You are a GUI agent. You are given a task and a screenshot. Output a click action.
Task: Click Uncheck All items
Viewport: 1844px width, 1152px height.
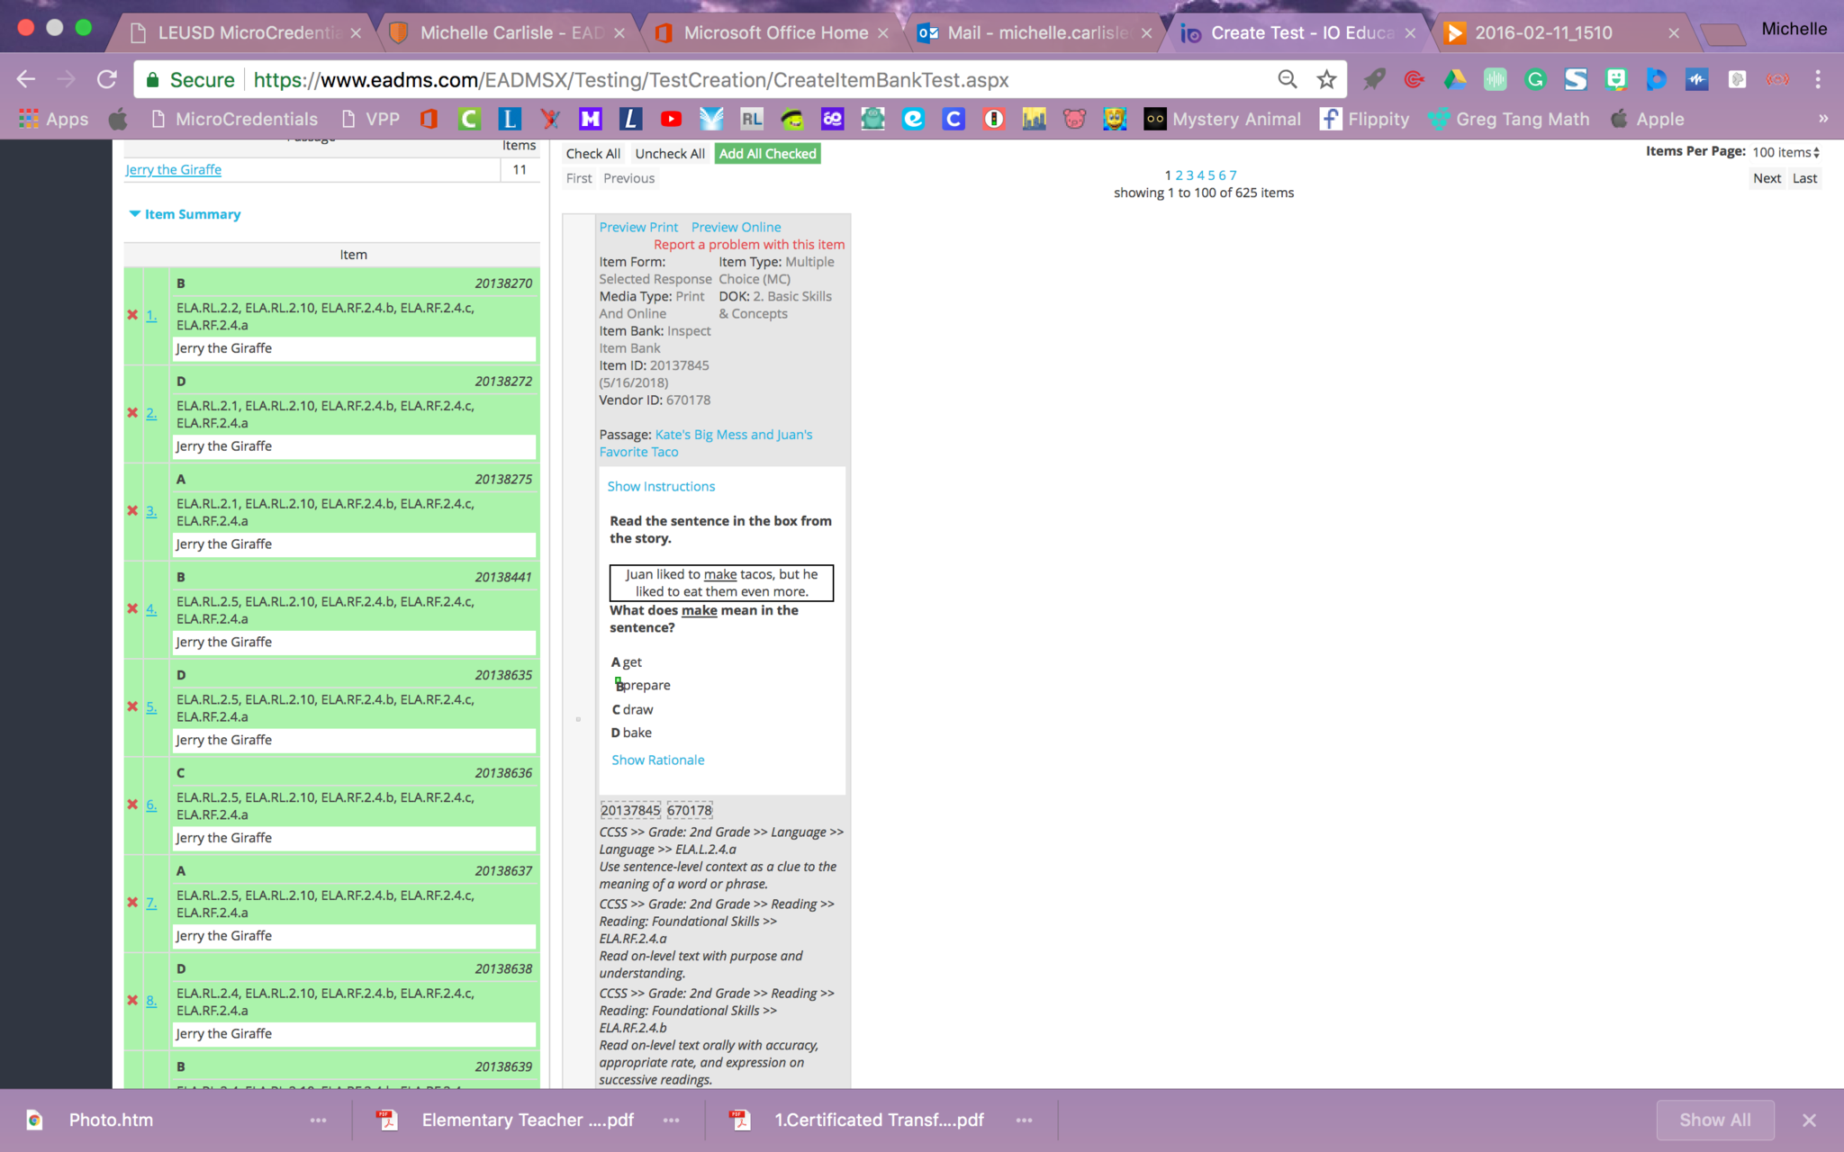click(669, 154)
